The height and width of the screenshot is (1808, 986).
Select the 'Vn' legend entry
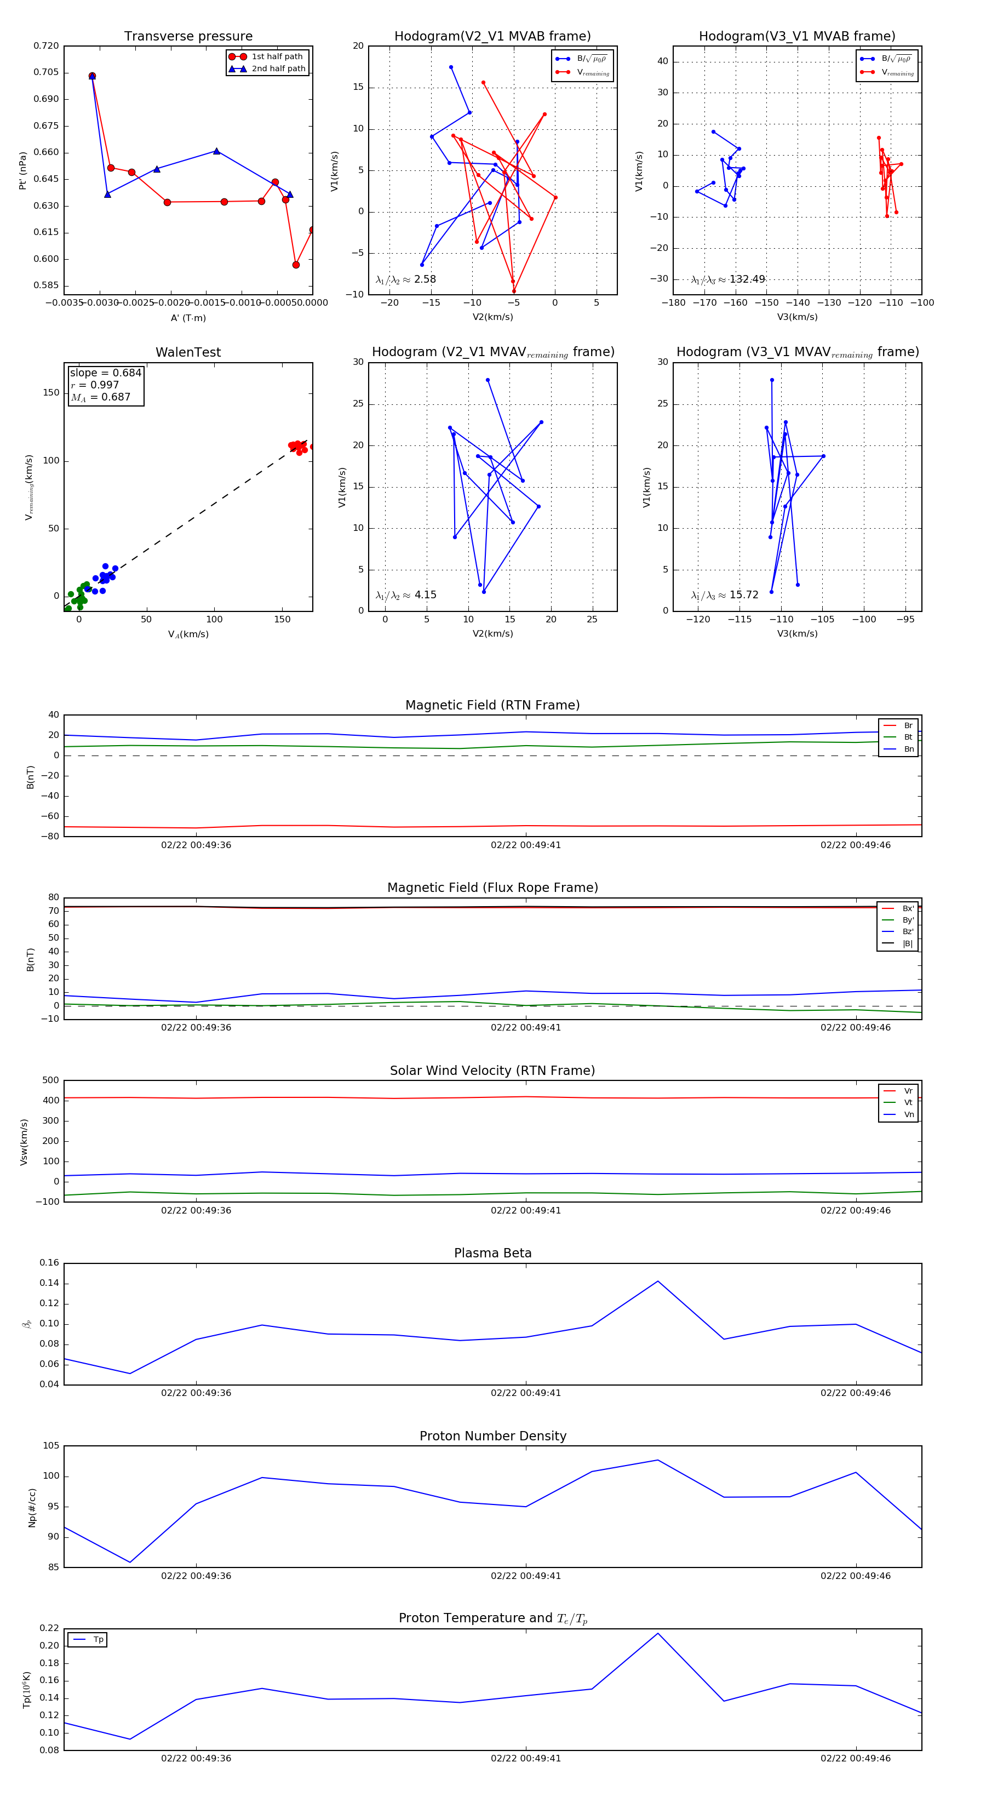pyautogui.click(x=898, y=1114)
